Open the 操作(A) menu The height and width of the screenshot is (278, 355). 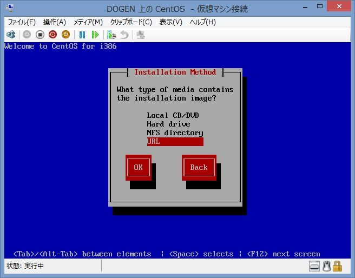click(x=54, y=22)
